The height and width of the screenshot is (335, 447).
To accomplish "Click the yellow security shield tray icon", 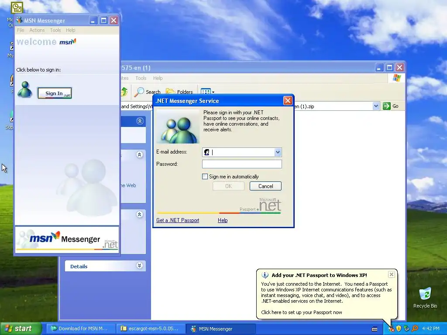I will click(399, 329).
